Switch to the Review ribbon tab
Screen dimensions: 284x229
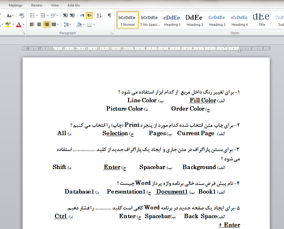coord(36,5)
